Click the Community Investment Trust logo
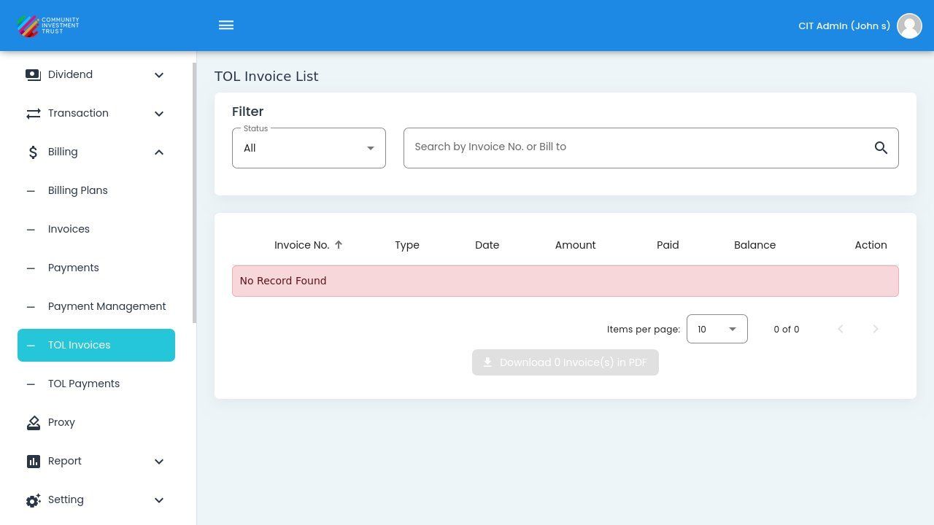934x525 pixels. click(48, 26)
